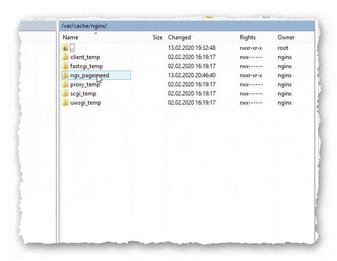The height and width of the screenshot is (261, 337).
Task: Click the client_temp folder icon
Action: tap(66, 57)
